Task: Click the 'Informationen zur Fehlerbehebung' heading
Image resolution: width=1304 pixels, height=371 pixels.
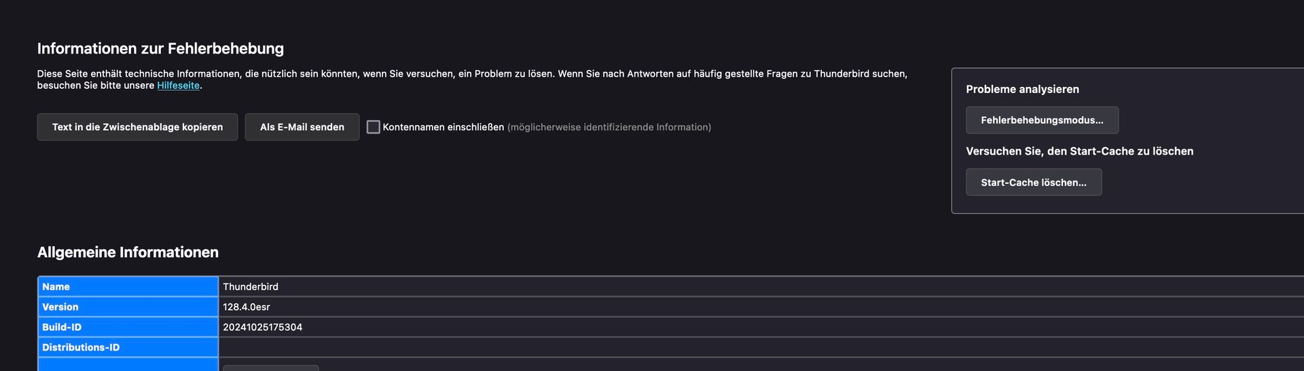Action: tap(160, 49)
